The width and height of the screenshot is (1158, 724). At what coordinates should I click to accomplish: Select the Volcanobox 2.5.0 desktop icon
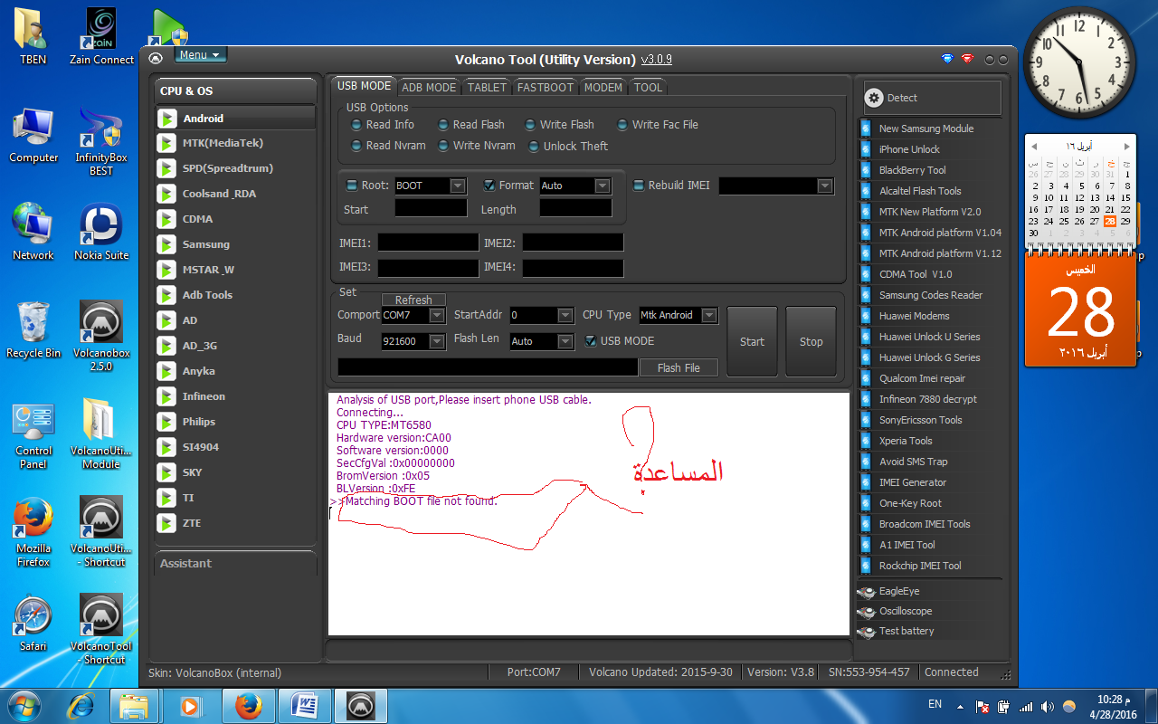(101, 335)
